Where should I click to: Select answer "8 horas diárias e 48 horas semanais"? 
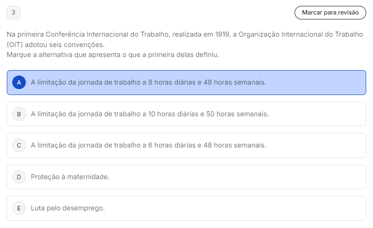click(148, 82)
